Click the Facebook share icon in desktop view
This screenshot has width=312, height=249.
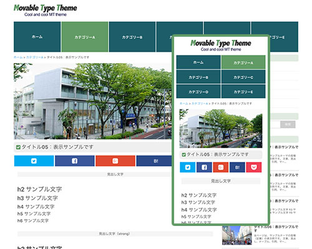click(74, 161)
